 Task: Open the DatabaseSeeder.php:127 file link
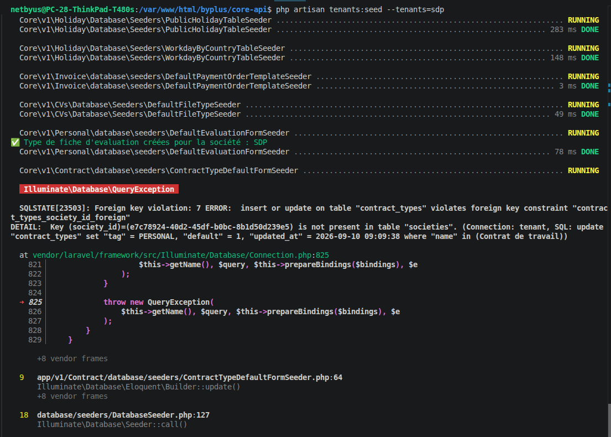(123, 415)
